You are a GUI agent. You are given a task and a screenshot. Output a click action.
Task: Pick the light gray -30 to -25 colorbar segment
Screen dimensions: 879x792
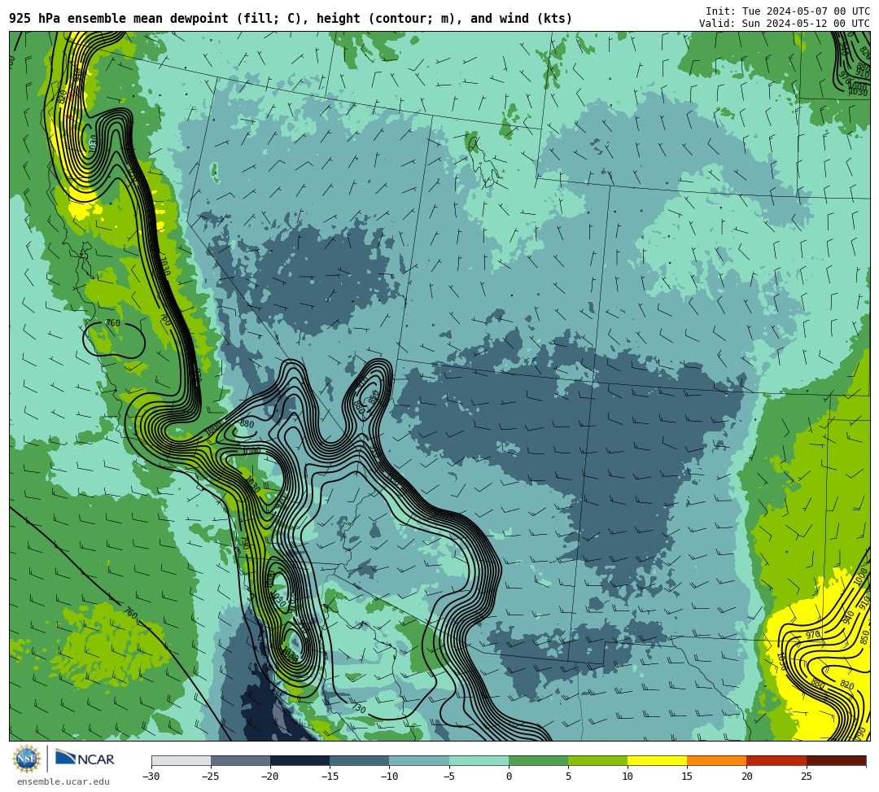click(181, 760)
